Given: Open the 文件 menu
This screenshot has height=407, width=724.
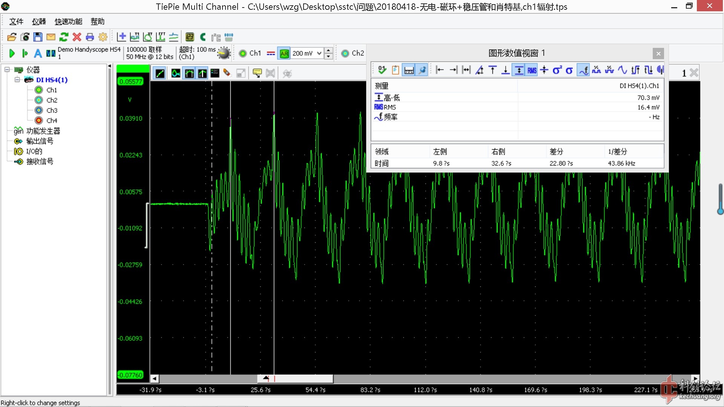Looking at the screenshot, I should [x=16, y=21].
